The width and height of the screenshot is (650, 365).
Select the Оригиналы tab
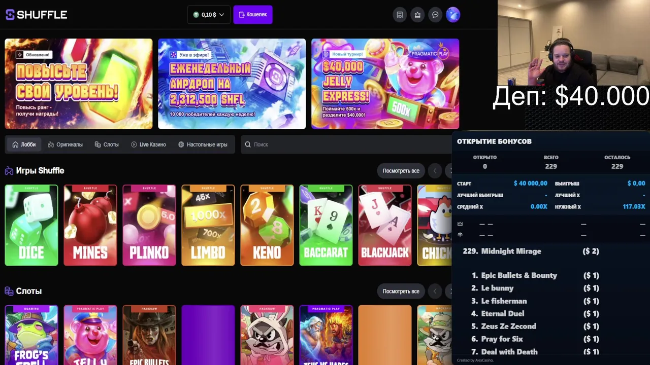(x=65, y=144)
